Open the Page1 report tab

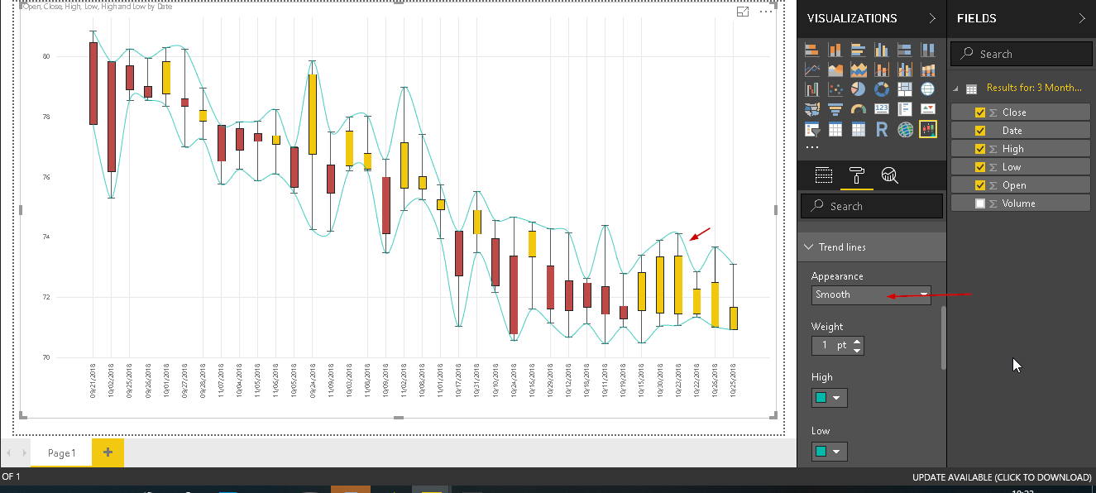(61, 453)
